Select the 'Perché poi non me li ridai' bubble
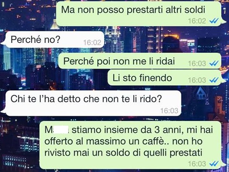 tap(139, 61)
